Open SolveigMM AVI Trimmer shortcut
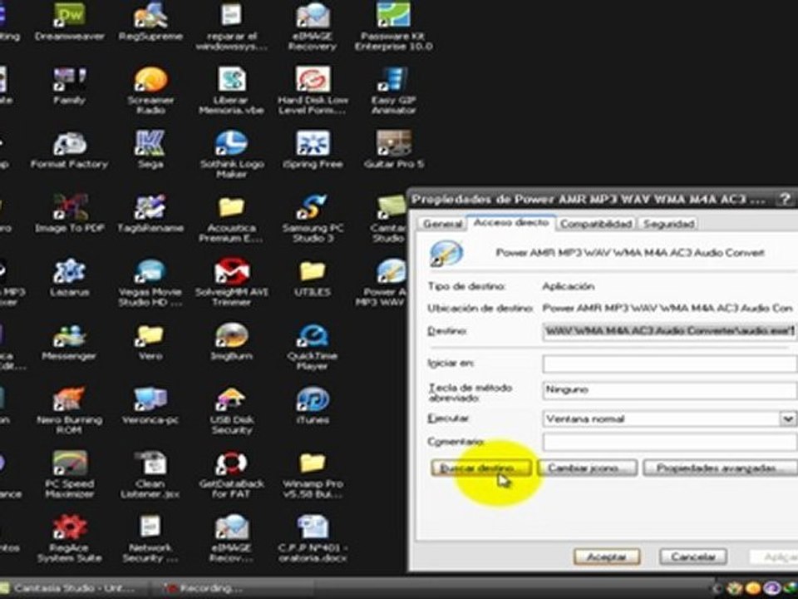 (x=232, y=283)
